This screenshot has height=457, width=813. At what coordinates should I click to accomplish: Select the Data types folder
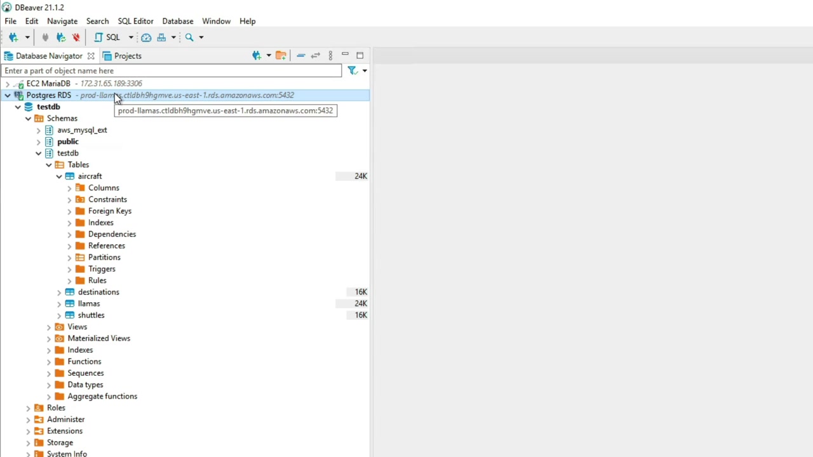(x=85, y=385)
